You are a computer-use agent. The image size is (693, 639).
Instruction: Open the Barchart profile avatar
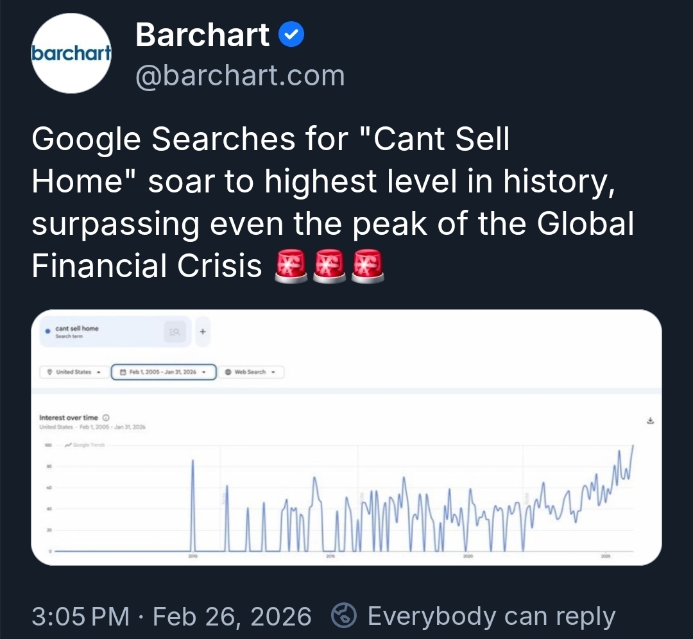[x=71, y=54]
